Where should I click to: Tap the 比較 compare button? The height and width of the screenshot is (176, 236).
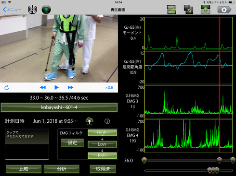click(x=24, y=169)
